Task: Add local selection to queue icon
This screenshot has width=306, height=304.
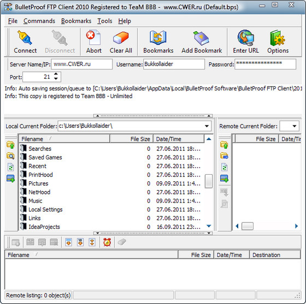Action: pos(10,178)
